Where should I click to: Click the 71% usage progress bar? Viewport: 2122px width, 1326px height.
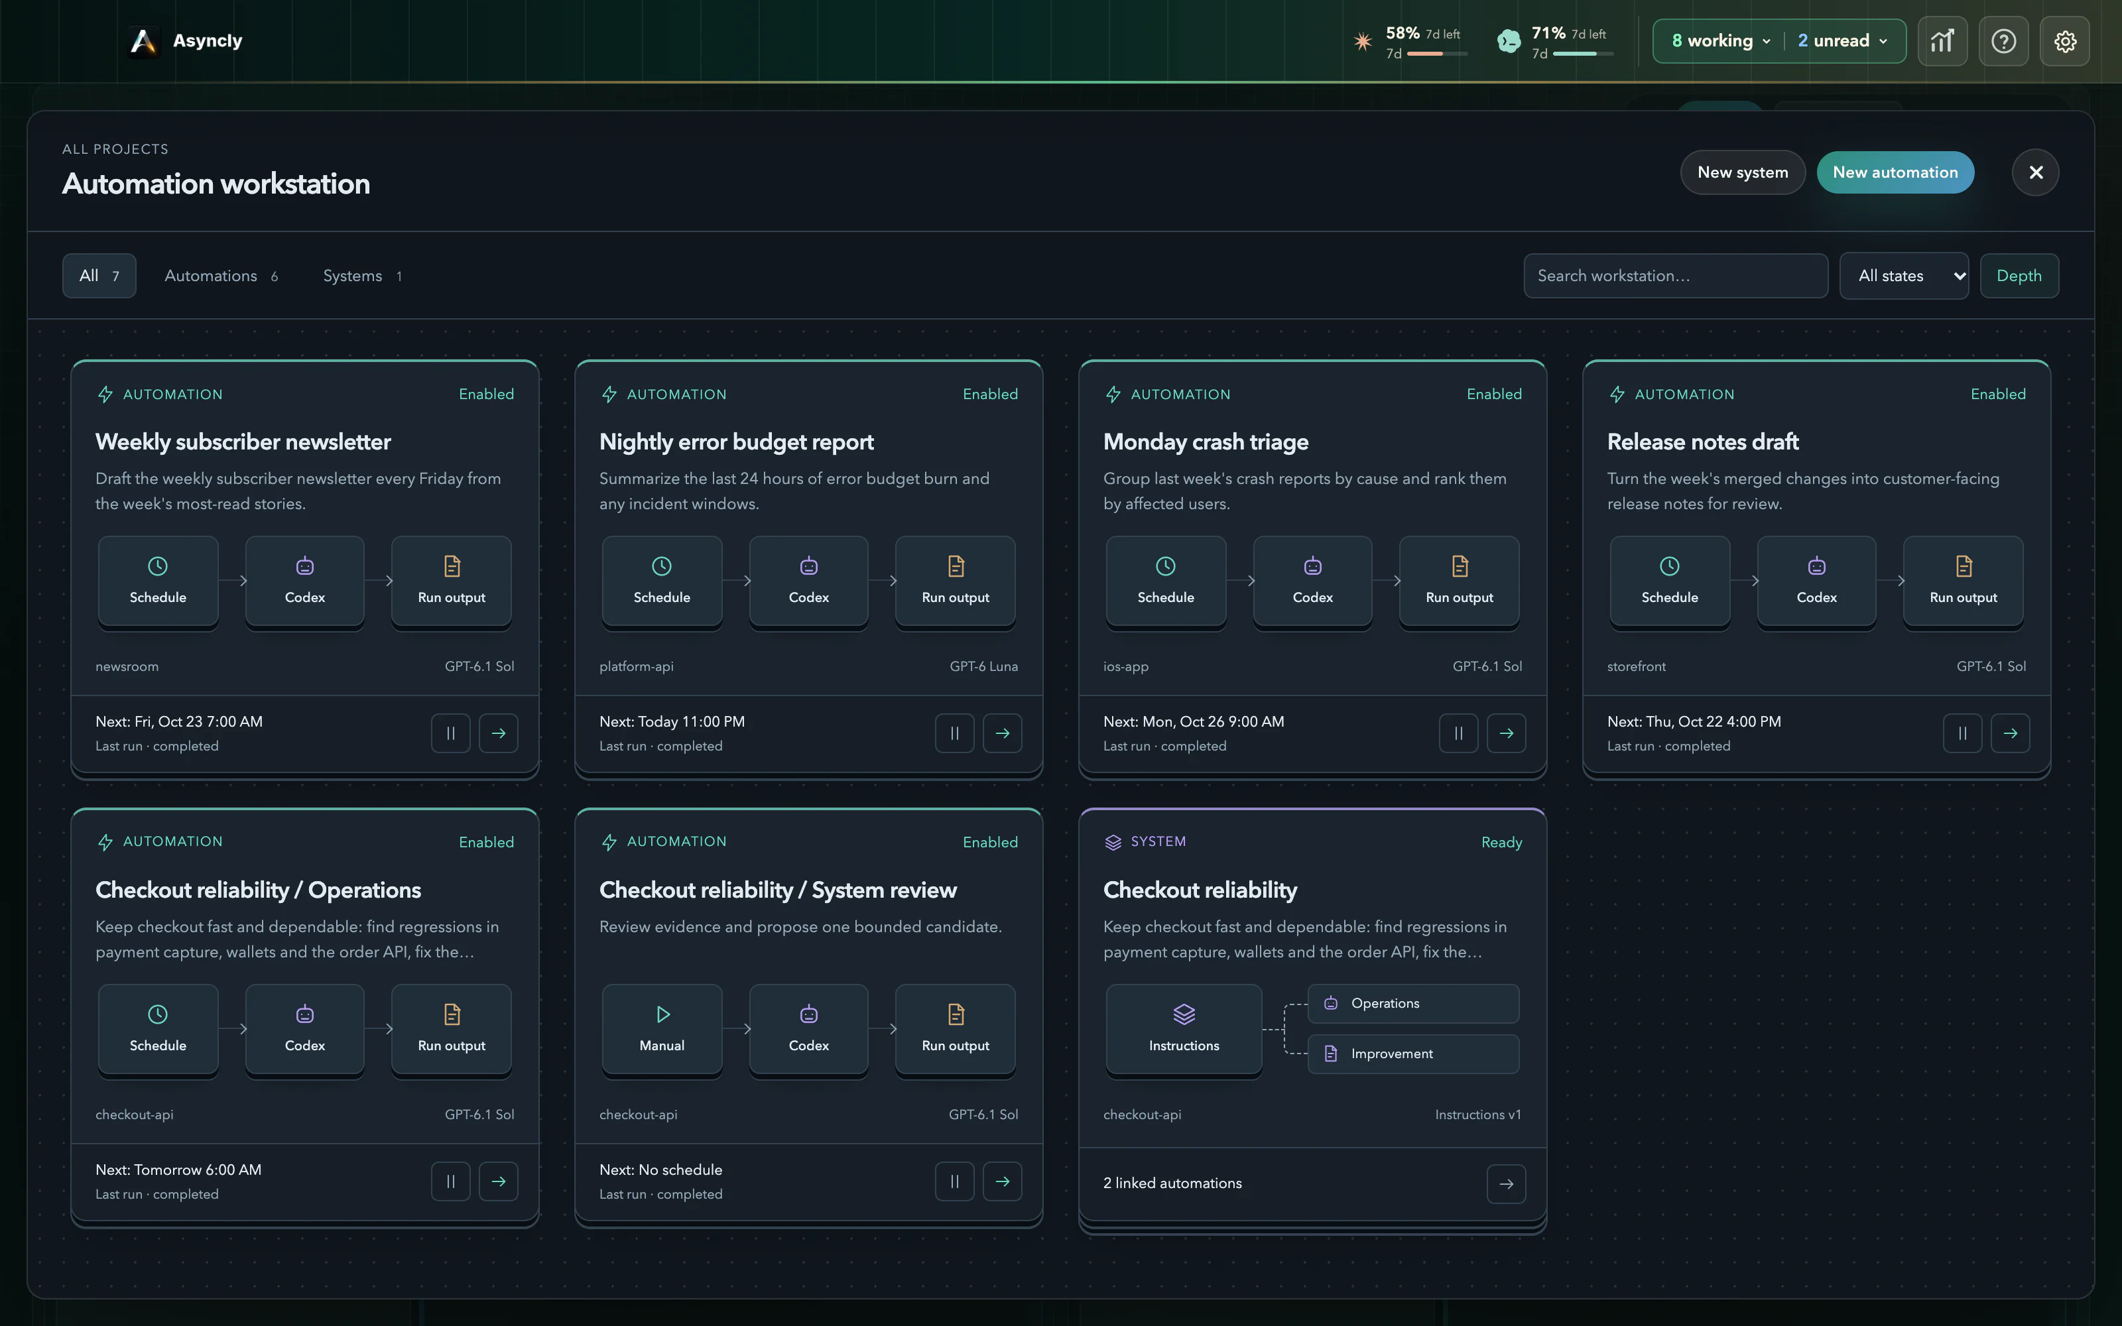click(x=1583, y=54)
